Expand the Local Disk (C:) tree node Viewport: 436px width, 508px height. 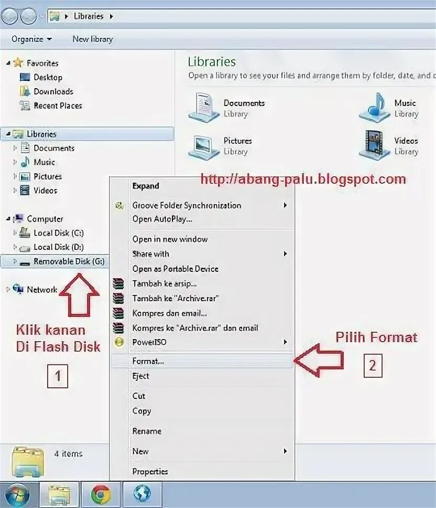[x=15, y=232]
